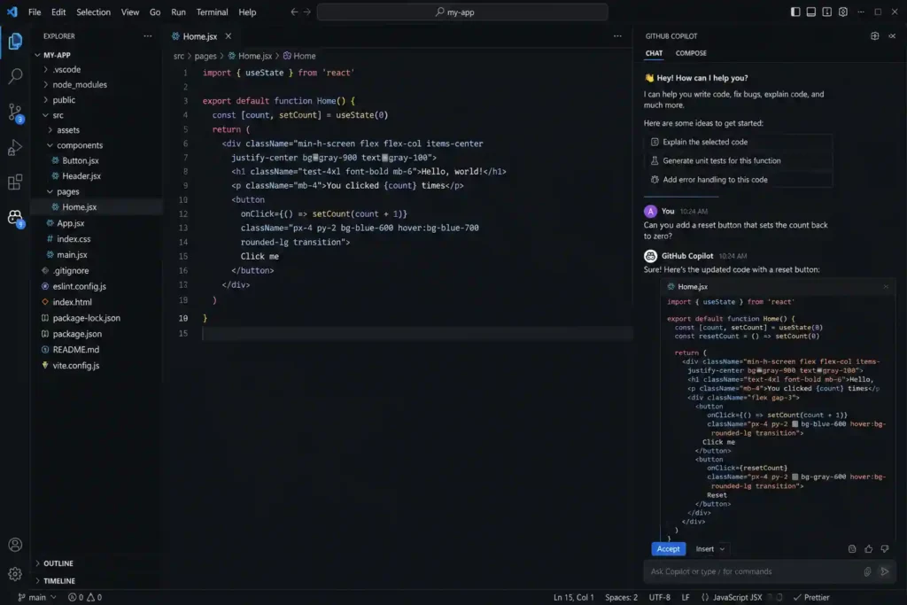The width and height of the screenshot is (907, 605).
Task: Open the Search view in the activity bar
Action: pos(15,76)
